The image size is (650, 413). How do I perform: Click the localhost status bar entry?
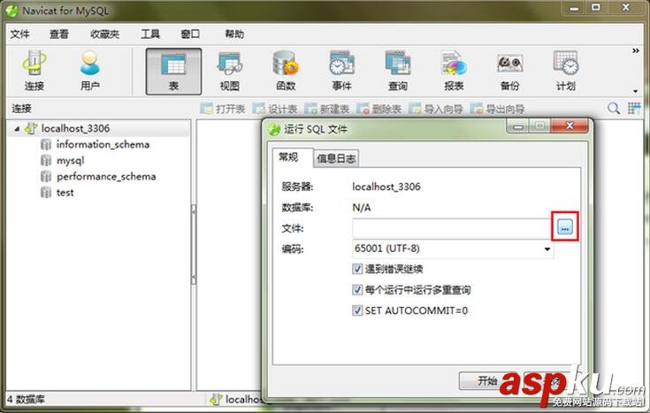pos(235,400)
